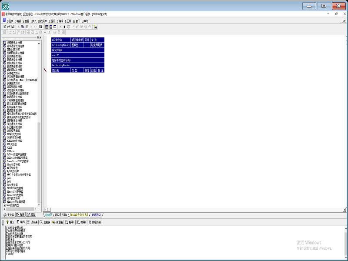Click the Open file folder icon
The height and width of the screenshot is (261, 348).
tap(9, 27)
